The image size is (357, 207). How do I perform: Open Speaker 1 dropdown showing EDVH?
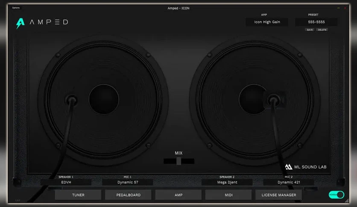click(66, 182)
